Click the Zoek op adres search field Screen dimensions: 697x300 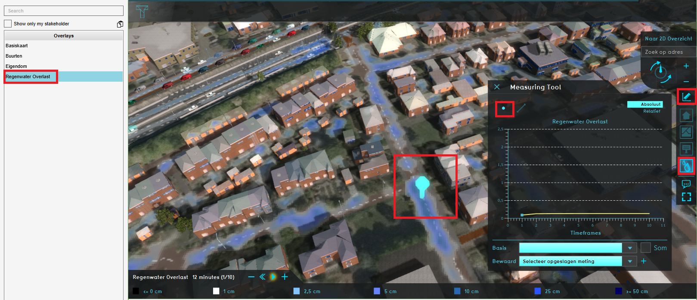668,52
